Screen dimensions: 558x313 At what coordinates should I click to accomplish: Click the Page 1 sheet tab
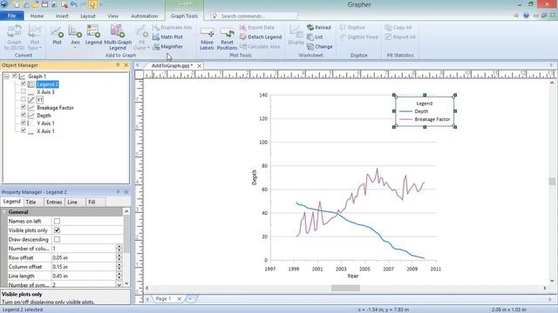[x=163, y=299]
